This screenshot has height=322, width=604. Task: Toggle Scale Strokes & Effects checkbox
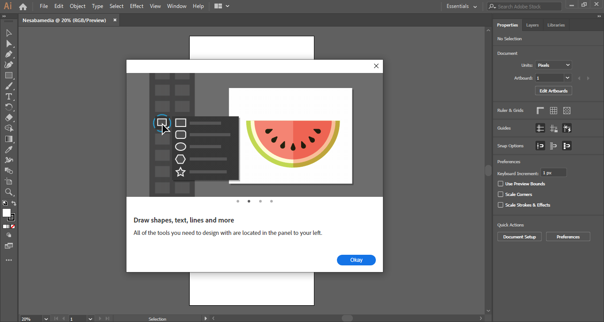tap(501, 205)
